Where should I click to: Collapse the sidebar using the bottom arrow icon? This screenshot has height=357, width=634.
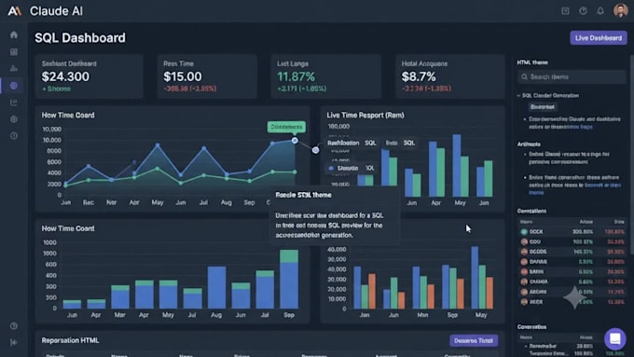(x=14, y=342)
